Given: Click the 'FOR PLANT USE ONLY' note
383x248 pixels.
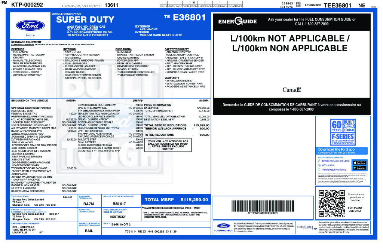Looking at the screenshot, I should pyautogui.click(x=355, y=209).
